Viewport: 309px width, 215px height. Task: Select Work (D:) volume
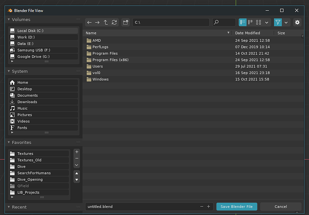[43, 37]
